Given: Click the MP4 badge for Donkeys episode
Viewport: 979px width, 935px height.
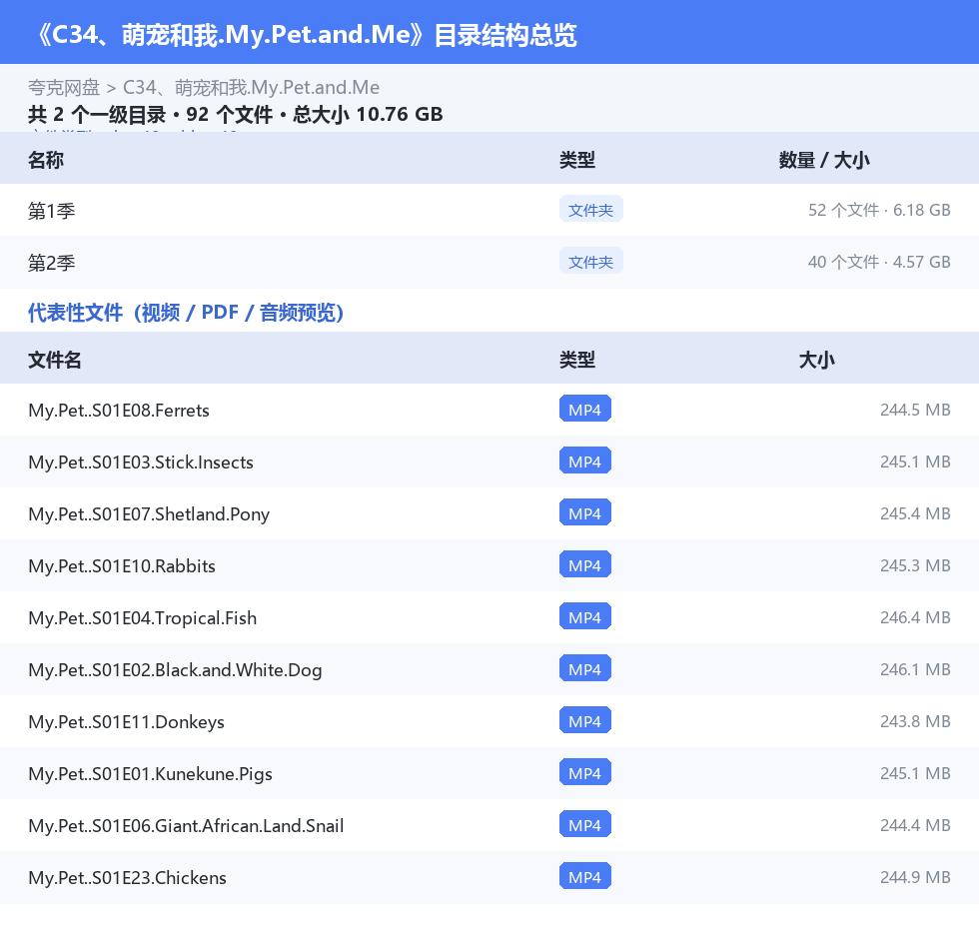Looking at the screenshot, I should 585,720.
